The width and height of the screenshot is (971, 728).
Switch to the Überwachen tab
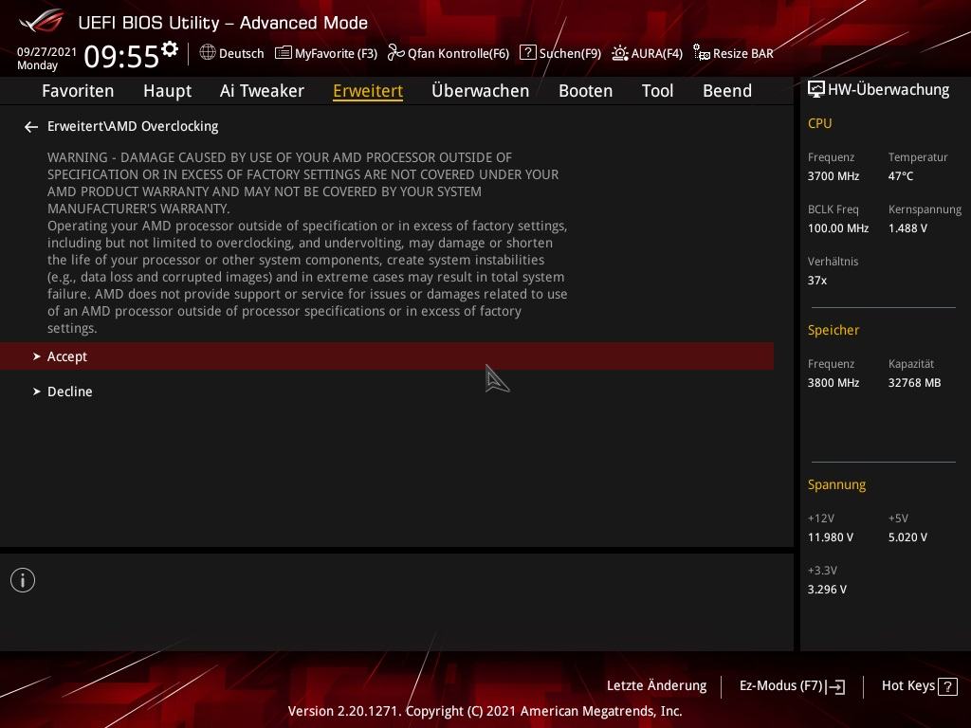tap(481, 91)
